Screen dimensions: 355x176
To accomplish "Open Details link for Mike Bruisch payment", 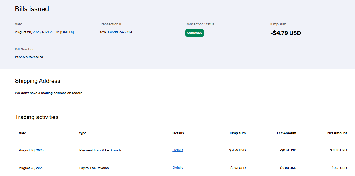I will click(x=178, y=150).
